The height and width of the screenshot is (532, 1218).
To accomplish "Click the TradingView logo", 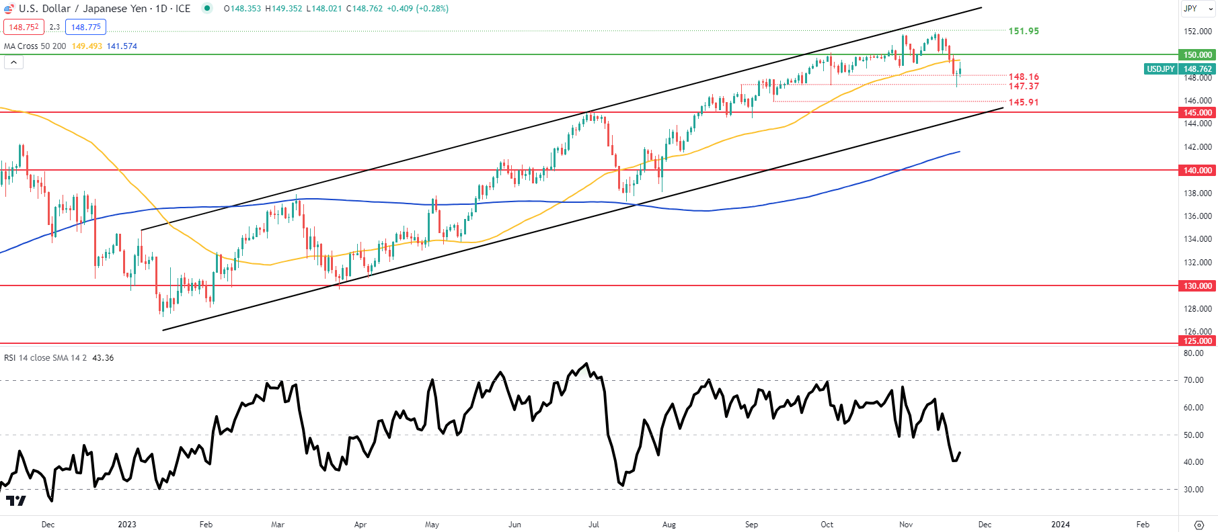I will click(x=15, y=500).
